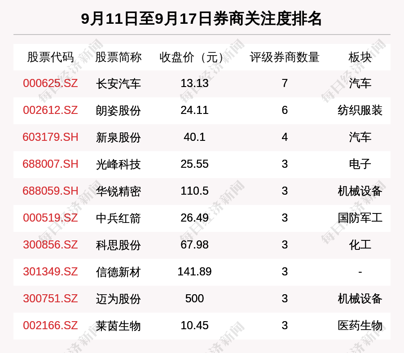Click stock name 信德新材
The image size is (404, 353).
click(x=118, y=272)
